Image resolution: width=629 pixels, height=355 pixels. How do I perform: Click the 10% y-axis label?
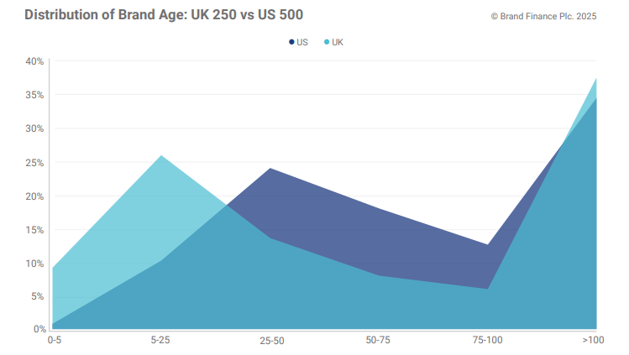click(35, 263)
